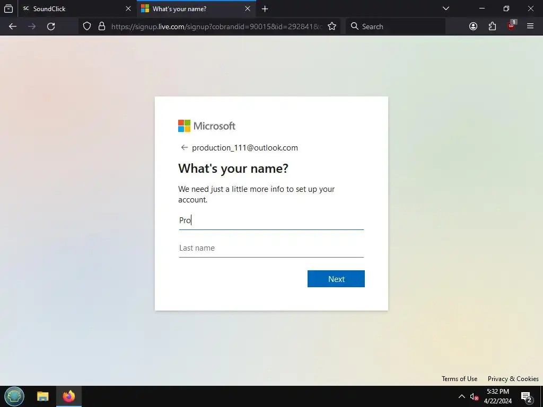
Task: Close the SoundClick tab
Action: (x=128, y=8)
